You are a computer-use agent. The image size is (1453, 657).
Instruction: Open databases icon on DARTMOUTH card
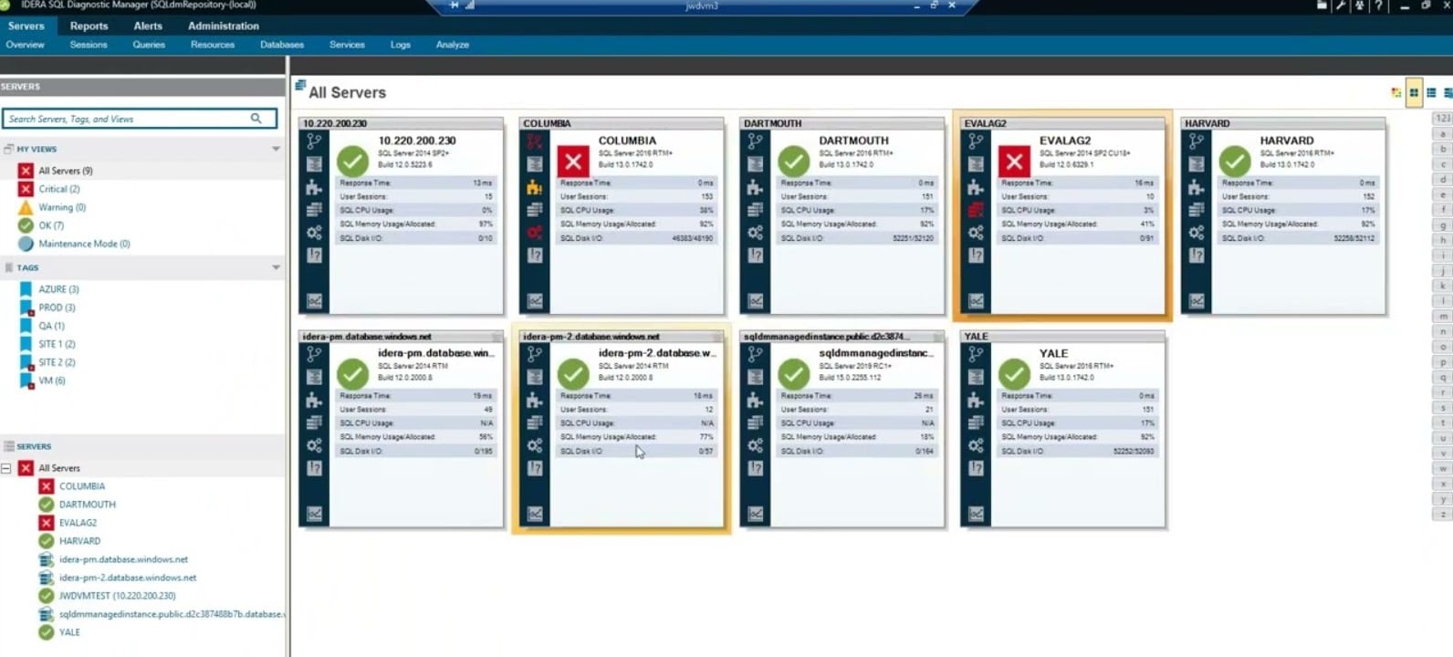[x=756, y=210]
